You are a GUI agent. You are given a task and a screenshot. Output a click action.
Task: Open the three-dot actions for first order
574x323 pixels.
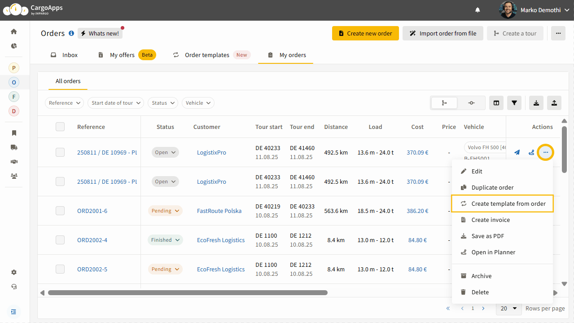tap(546, 153)
